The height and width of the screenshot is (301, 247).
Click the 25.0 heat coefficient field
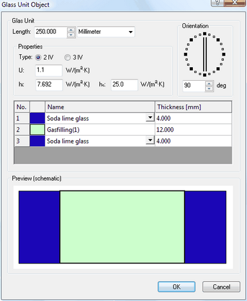124,85
